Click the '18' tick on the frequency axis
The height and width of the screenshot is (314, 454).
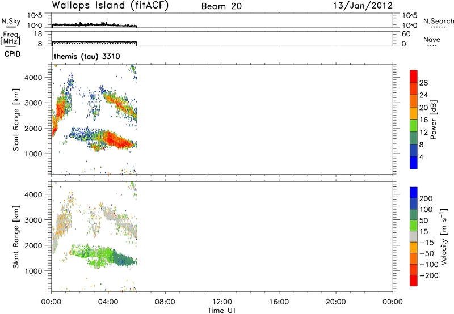[x=38, y=34]
